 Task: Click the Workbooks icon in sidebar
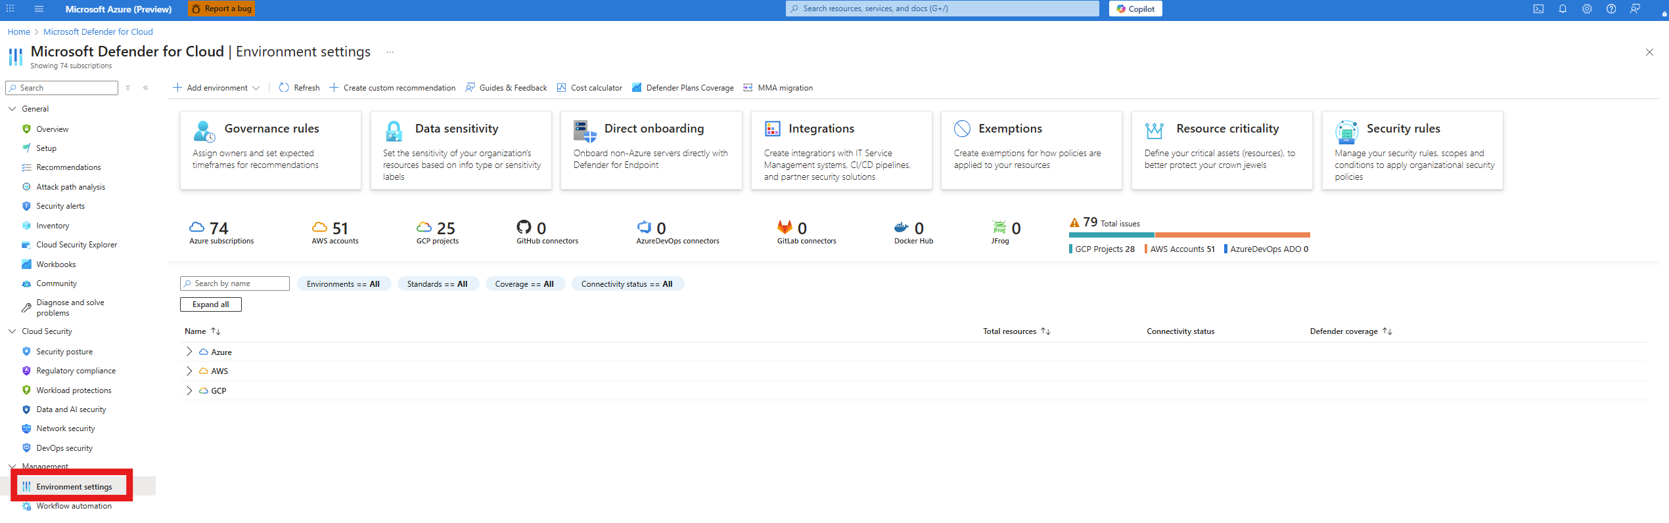click(x=26, y=264)
